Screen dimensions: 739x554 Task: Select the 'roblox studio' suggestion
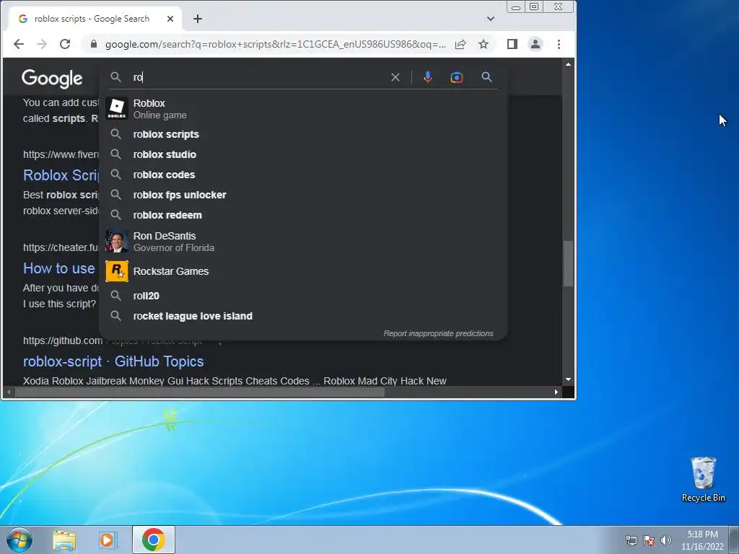[303, 154]
